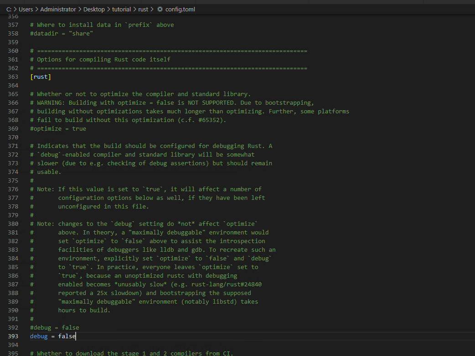Click the Users breadcrumb segment
475x356 pixels.
point(26,9)
